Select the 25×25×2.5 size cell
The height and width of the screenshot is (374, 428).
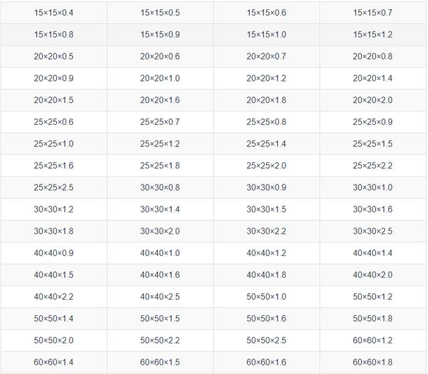click(53, 188)
